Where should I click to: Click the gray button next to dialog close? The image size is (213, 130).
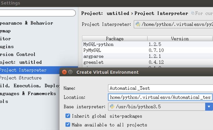pyautogui.click(x=70, y=72)
